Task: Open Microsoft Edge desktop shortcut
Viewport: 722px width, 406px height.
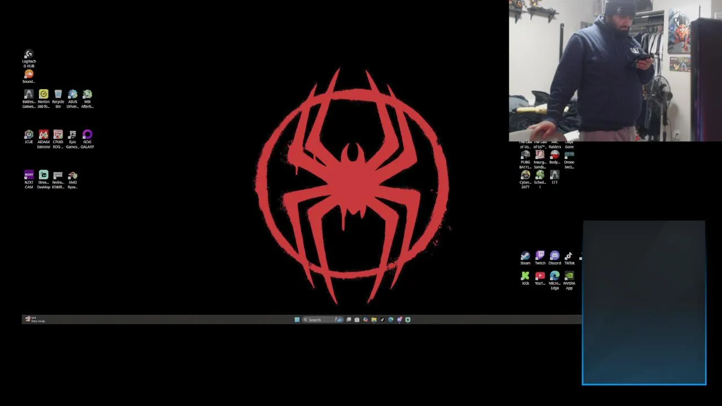Action: coord(554,281)
